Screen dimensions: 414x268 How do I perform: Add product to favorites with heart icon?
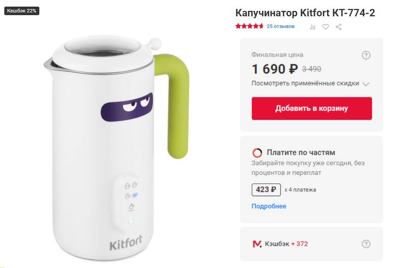[x=326, y=26]
